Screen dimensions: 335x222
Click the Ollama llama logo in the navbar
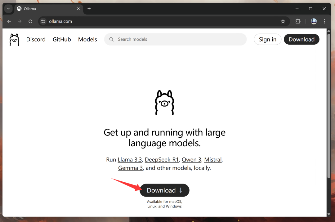pos(14,40)
